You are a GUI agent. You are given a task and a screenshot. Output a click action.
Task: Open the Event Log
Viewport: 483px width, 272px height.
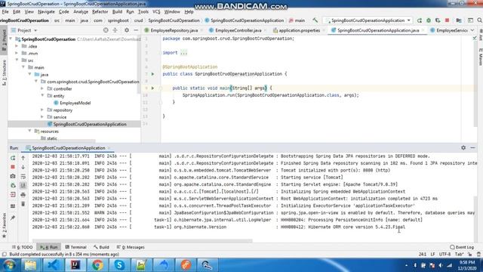tap(462, 247)
